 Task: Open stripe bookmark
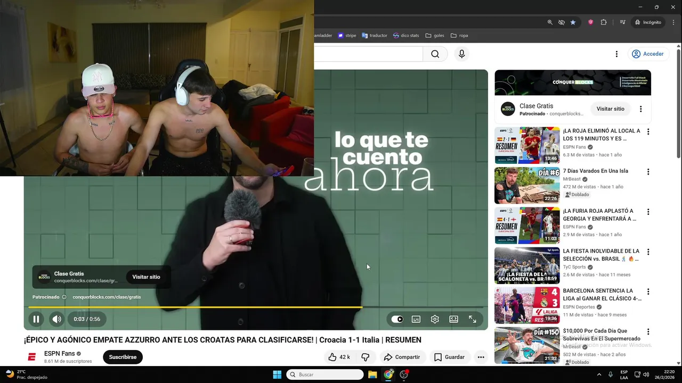[347, 36]
